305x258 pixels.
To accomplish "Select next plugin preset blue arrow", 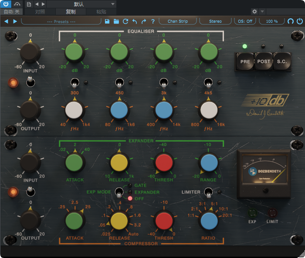I will click(x=15, y=21).
